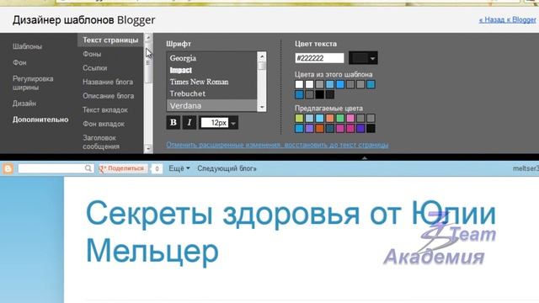
Task: Pick the lavender purple suggested color swatch
Action: (x=309, y=129)
